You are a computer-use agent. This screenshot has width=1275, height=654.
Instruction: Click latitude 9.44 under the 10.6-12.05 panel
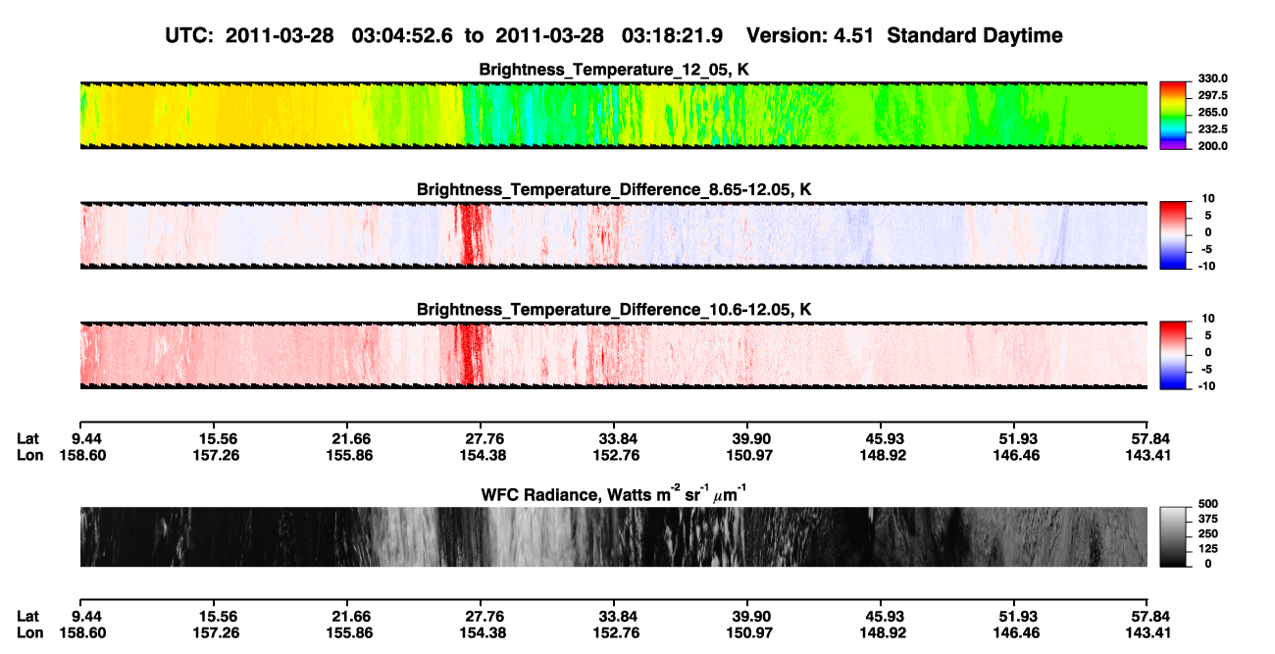click(87, 439)
